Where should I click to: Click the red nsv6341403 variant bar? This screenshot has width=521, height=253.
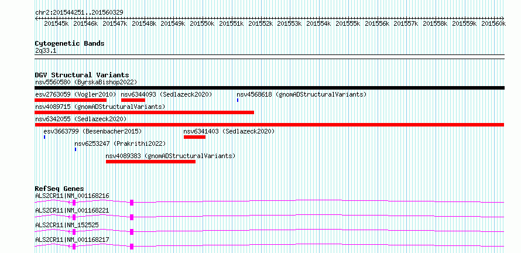pos(195,137)
